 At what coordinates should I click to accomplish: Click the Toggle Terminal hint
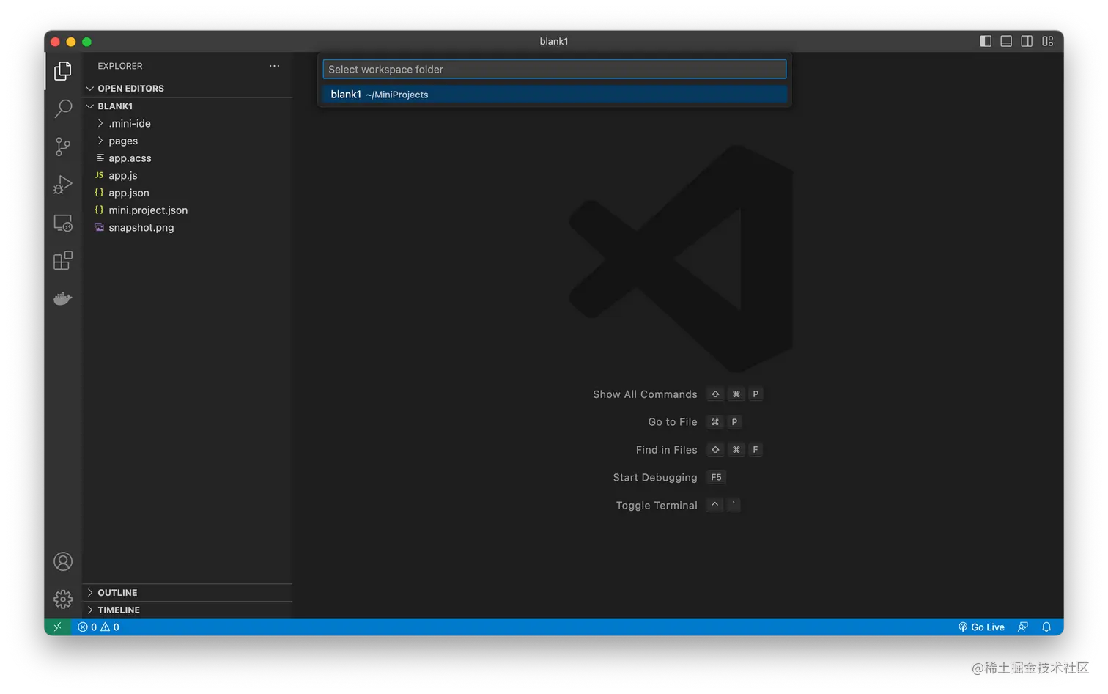coord(657,506)
